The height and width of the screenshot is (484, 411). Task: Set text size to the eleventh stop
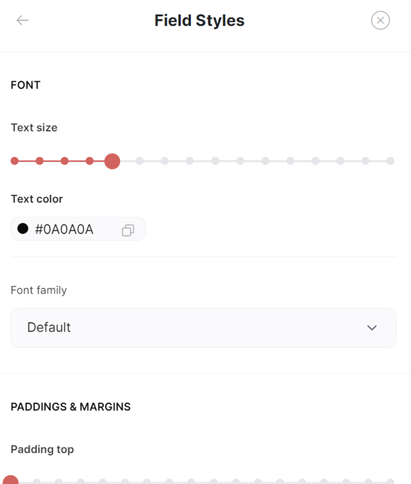(x=265, y=161)
